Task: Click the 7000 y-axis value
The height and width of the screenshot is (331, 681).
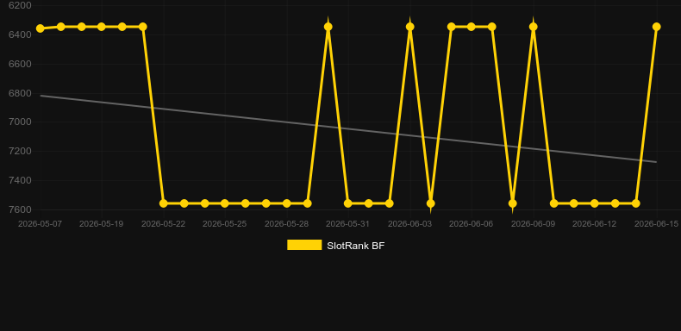Action: pos(20,122)
